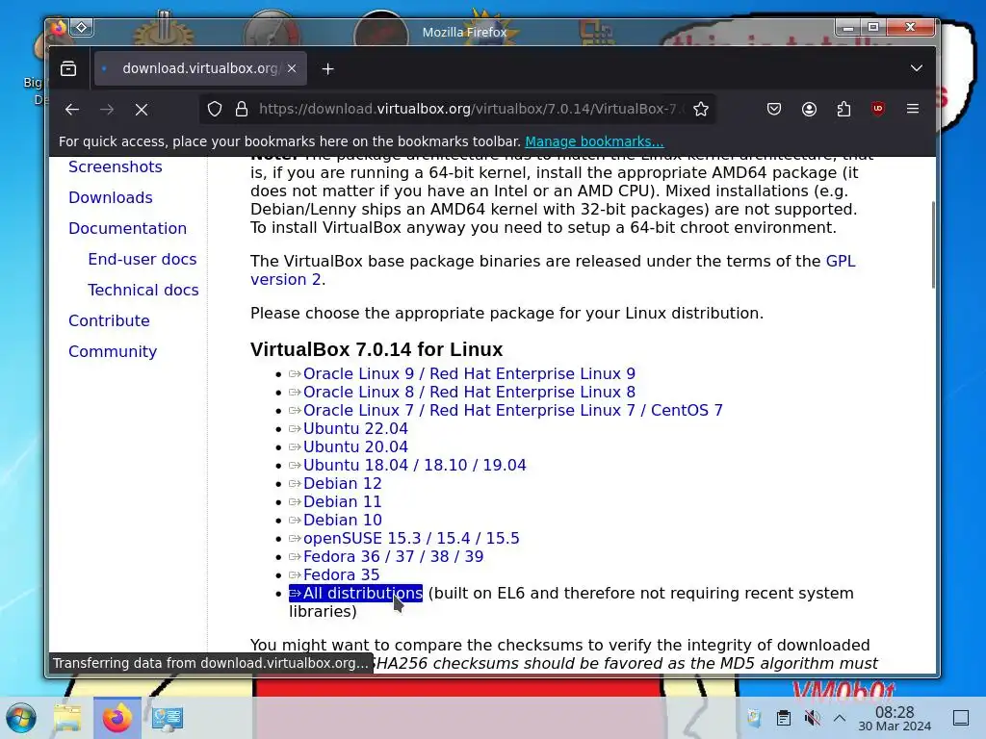Maximize the Mozilla Firefox window
Image resolution: width=986 pixels, height=739 pixels.
point(873,27)
